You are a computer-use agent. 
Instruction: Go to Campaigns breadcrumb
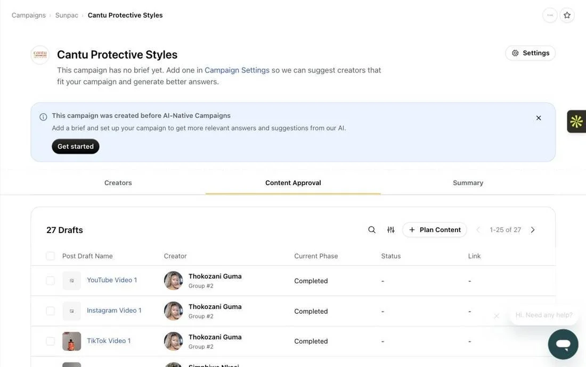[x=28, y=15]
